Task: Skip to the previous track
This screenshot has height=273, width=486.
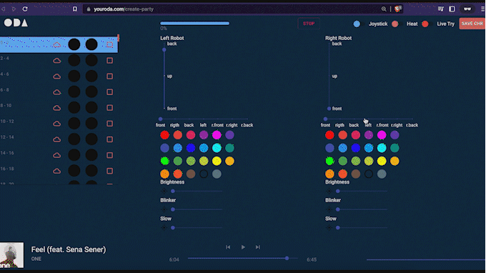Action: coord(228,247)
